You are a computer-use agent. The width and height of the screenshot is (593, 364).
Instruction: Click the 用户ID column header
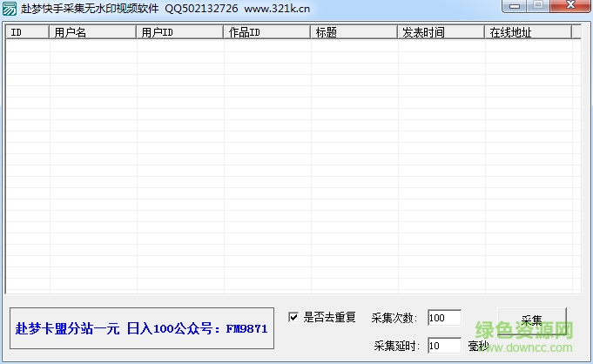[179, 32]
